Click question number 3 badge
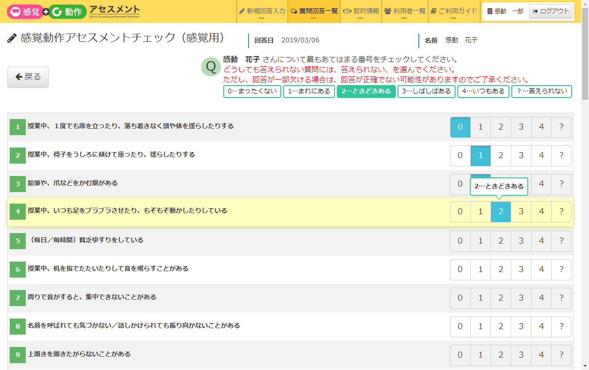589x370 pixels. [x=17, y=184]
